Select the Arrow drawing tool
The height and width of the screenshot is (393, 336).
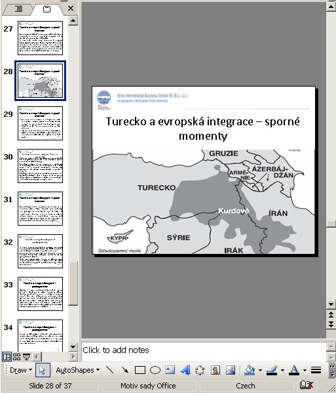coord(125,370)
